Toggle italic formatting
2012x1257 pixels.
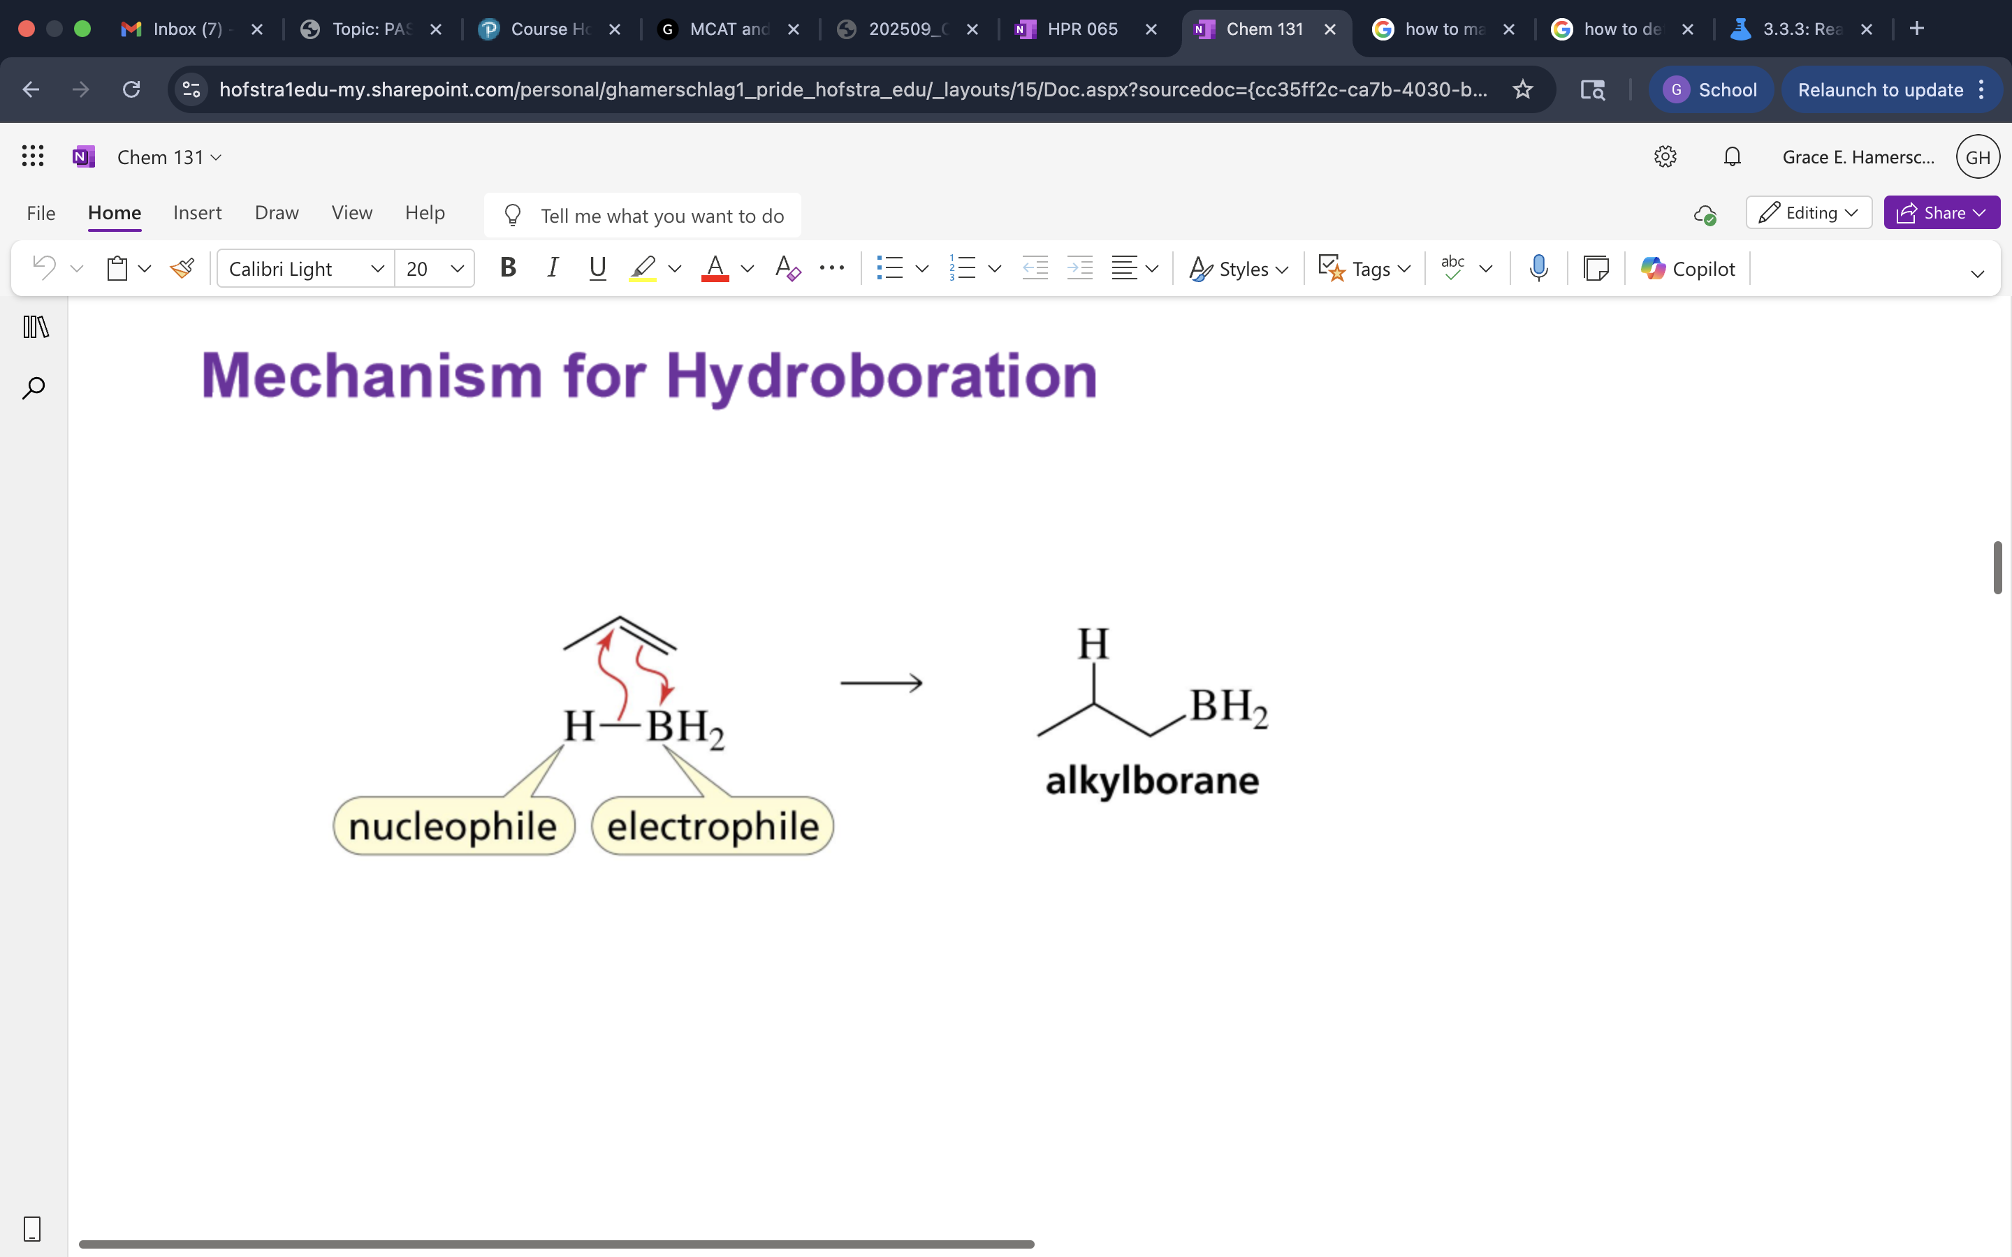(x=552, y=267)
